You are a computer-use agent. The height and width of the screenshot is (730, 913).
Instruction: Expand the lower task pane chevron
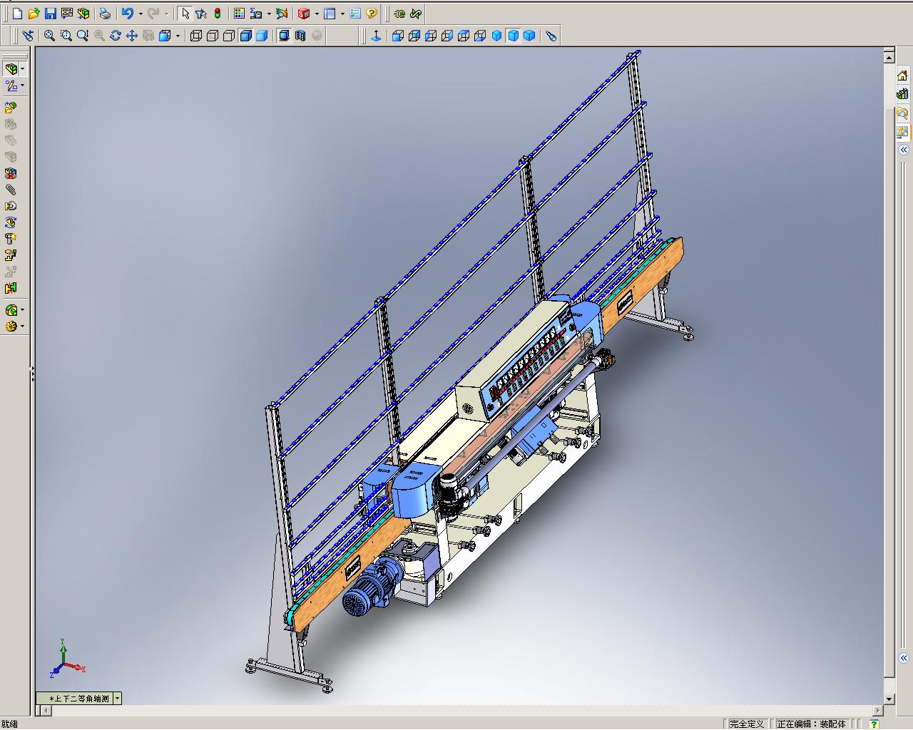904,658
